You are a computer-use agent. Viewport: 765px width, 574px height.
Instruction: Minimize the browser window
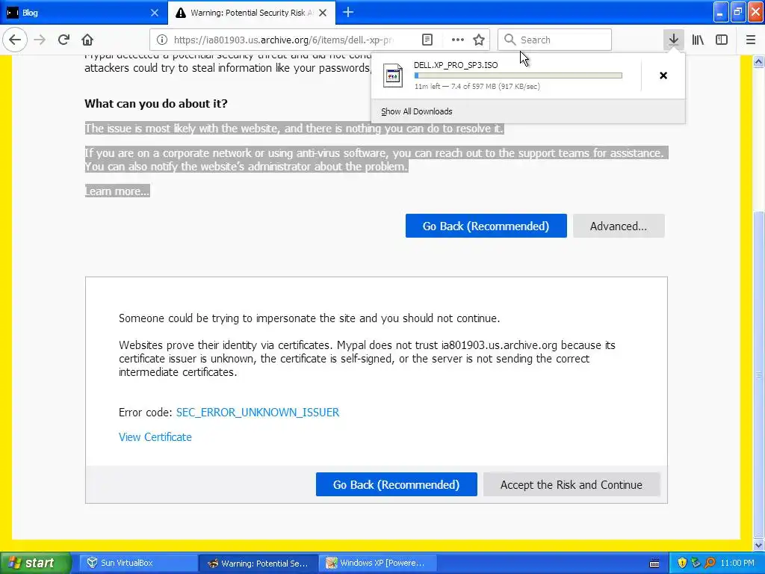click(x=721, y=12)
